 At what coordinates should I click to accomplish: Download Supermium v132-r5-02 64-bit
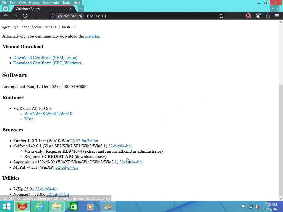coord(137,162)
